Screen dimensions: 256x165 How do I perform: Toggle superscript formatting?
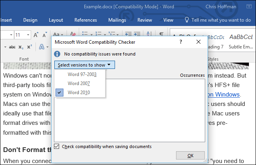click(30, 47)
